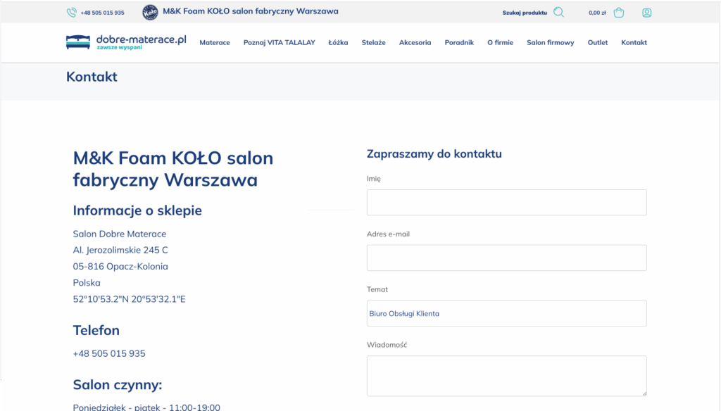Open the user account icon
The height and width of the screenshot is (411, 721).
click(646, 12)
